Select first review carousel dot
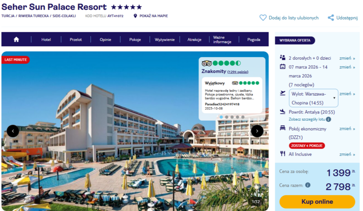 point(221,117)
